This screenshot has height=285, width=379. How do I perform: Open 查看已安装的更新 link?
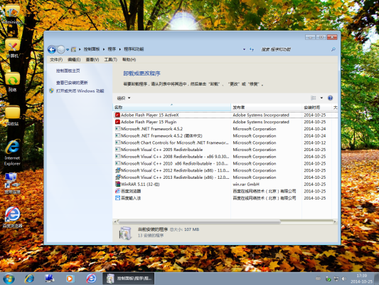tap(72, 83)
